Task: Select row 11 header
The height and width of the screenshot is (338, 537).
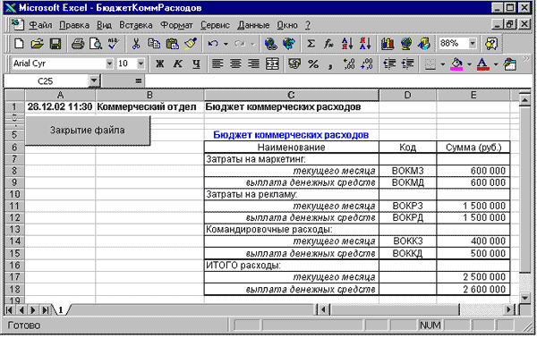Action: [14, 207]
